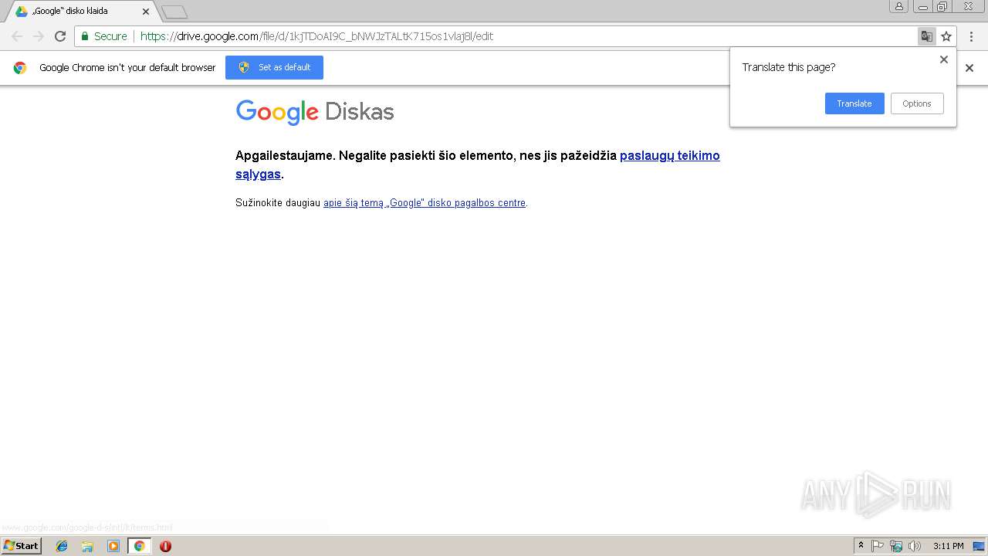This screenshot has width=988, height=556.
Task: Launch Internet Explorer from the taskbar
Action: (62, 546)
